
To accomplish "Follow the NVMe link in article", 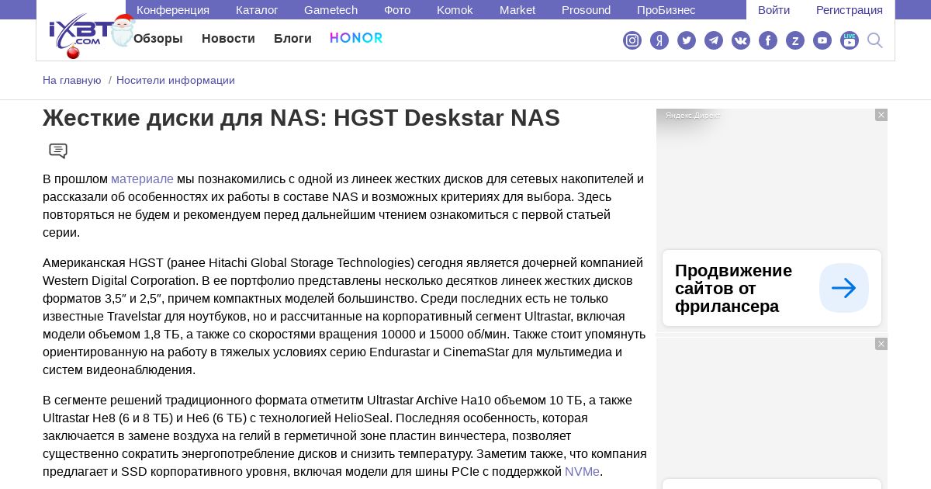I will point(582,471).
